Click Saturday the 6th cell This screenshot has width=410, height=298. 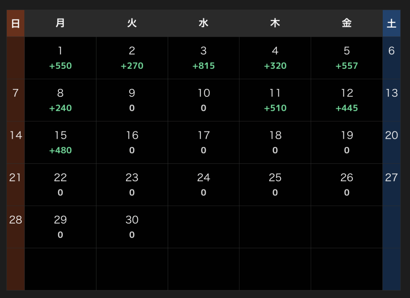[392, 58]
